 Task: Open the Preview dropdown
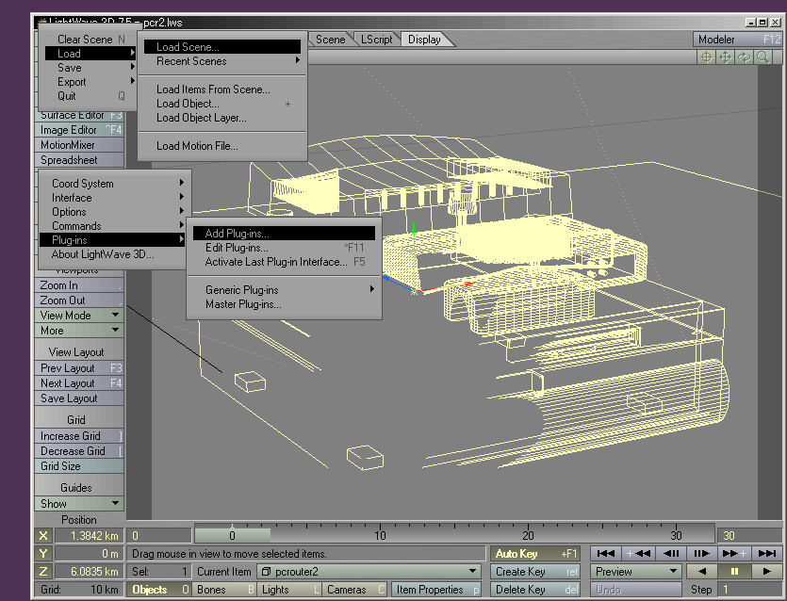(x=633, y=571)
